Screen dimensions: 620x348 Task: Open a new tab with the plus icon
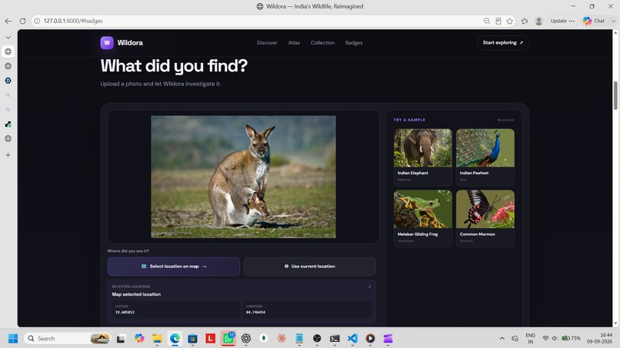click(8, 155)
